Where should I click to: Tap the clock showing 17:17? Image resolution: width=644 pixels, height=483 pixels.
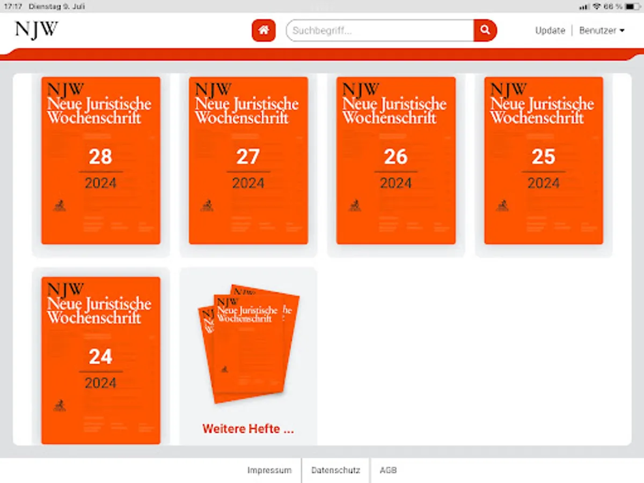(13, 6)
